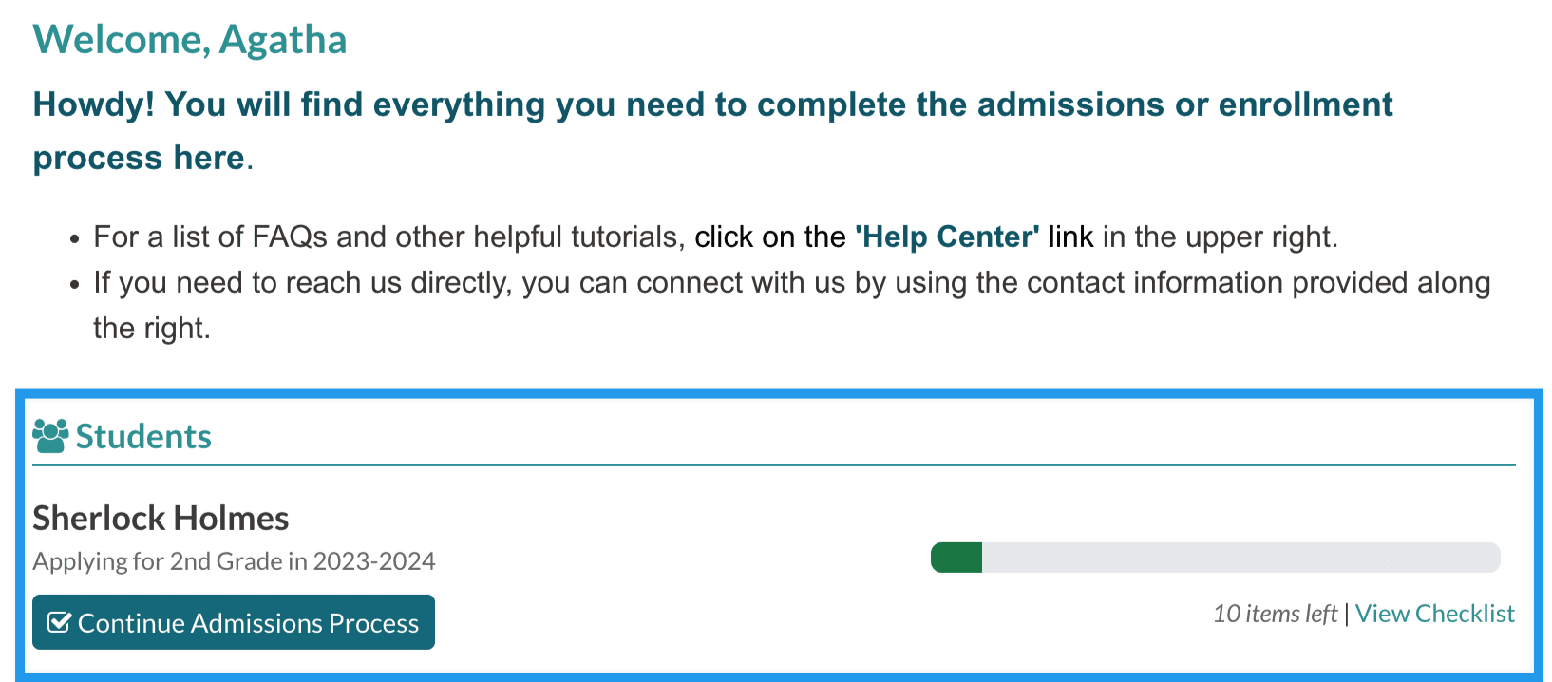The width and height of the screenshot is (1552, 682).
Task: Click 'link in the upper right' text
Action: 1192,237
